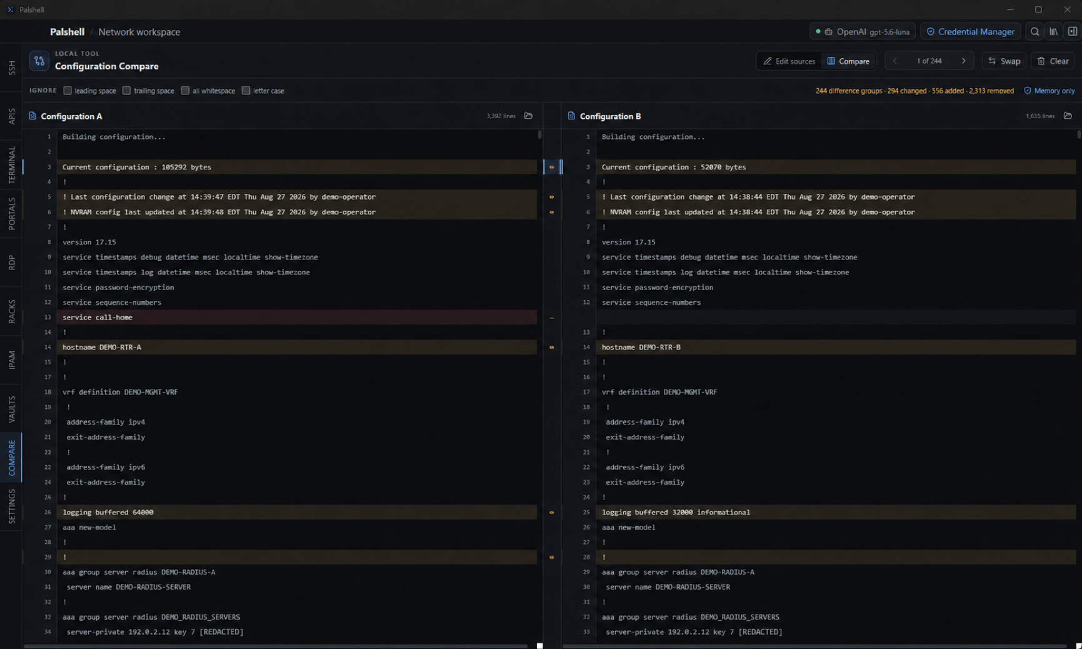Open the RACKS sidebar tab
The image size is (1082, 649).
point(11,311)
